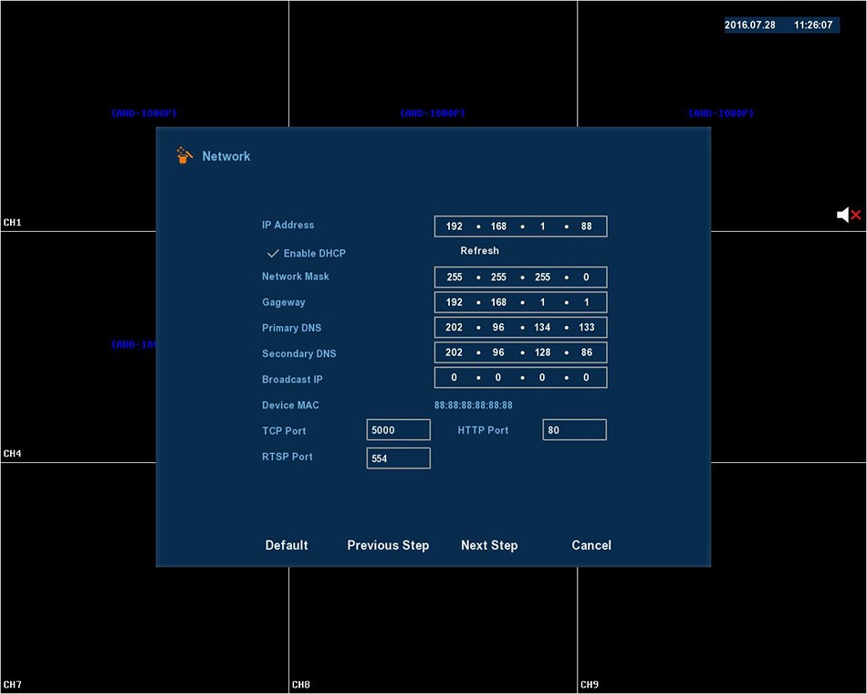The image size is (867, 694).
Task: Go back with Previous Step
Action: [x=388, y=545]
